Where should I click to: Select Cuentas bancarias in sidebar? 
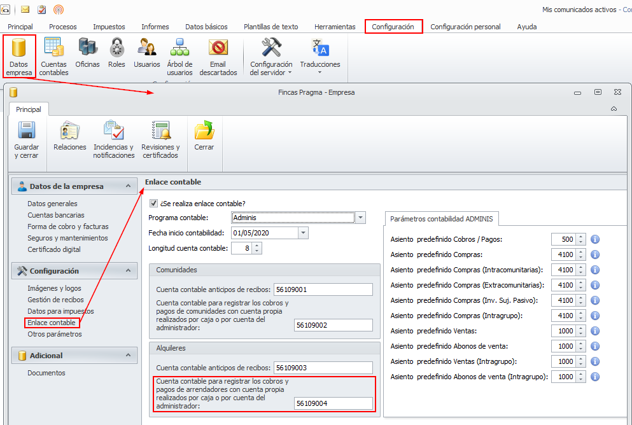pos(56,214)
